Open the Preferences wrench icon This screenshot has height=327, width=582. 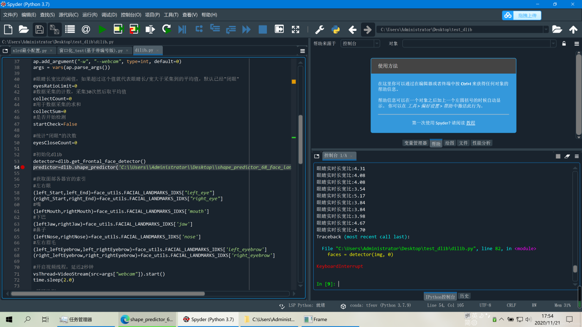click(320, 30)
